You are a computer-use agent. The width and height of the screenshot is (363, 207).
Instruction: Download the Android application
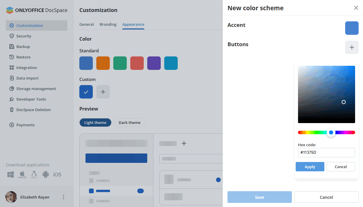45,175
